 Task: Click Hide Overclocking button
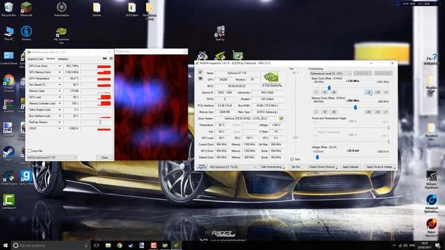click(x=272, y=167)
